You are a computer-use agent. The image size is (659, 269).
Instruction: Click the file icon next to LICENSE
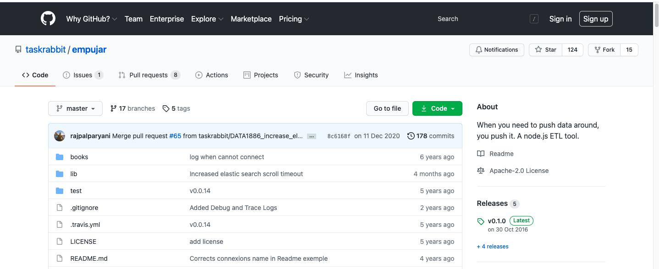pos(60,242)
